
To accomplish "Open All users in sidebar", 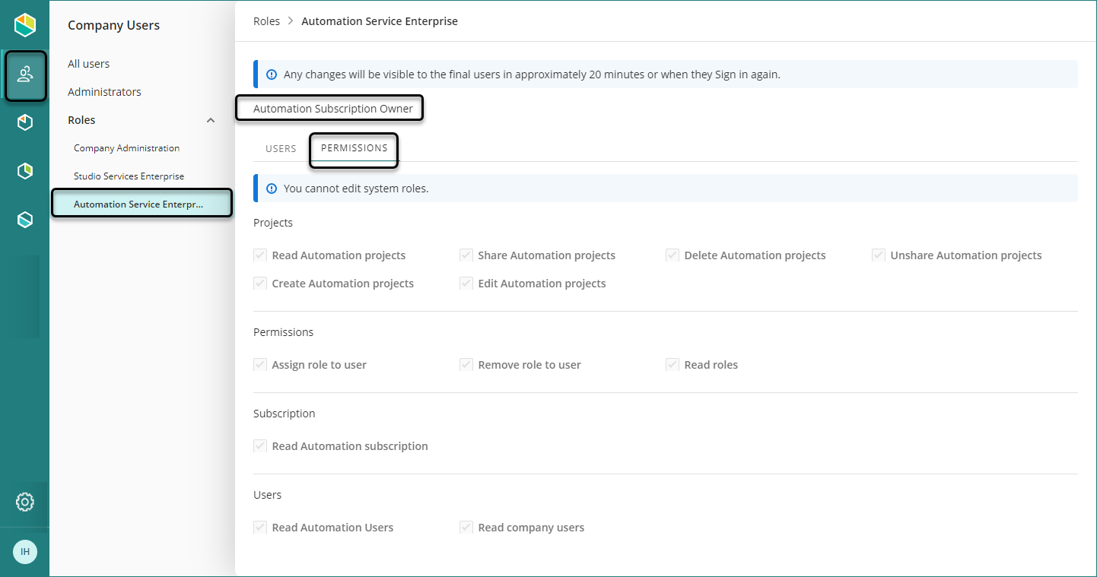I will click(x=88, y=64).
